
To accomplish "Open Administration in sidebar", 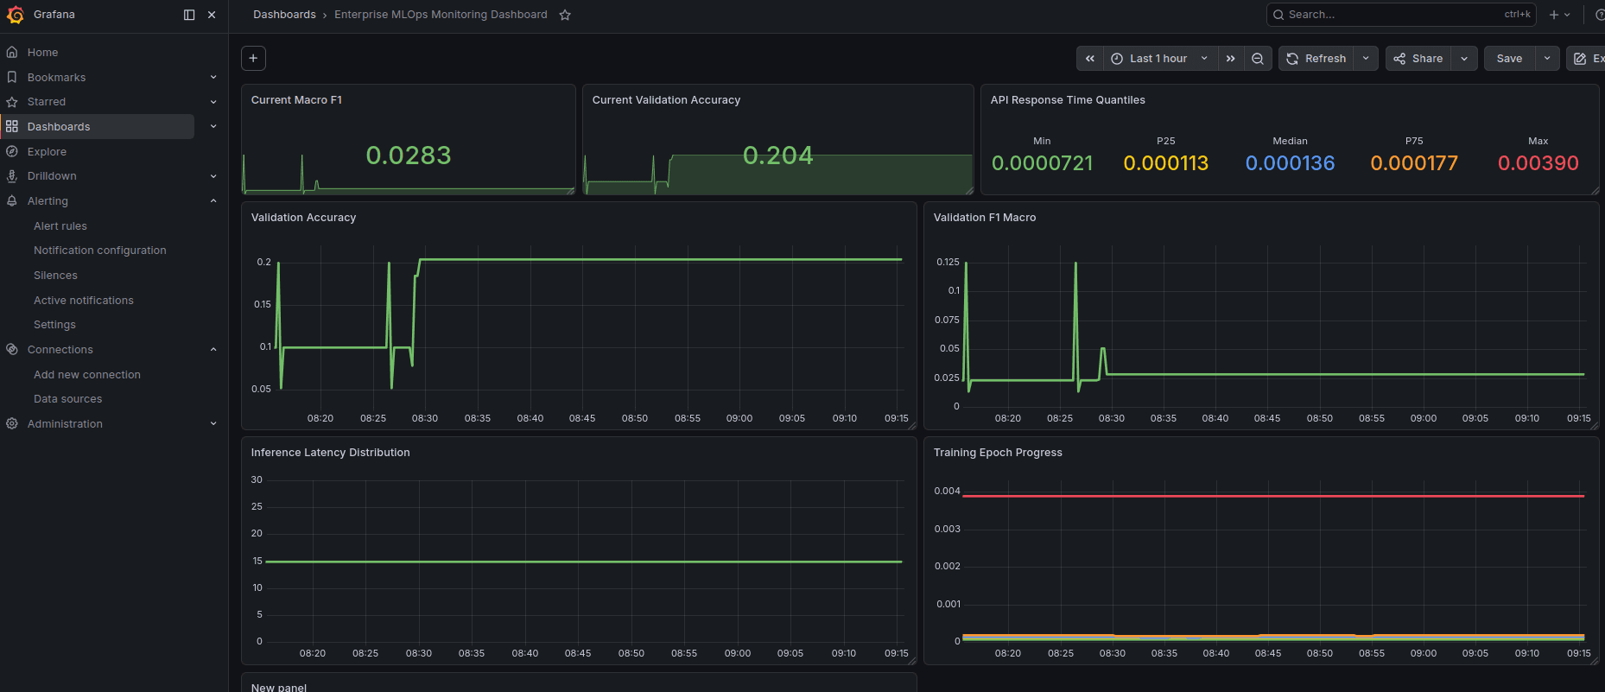I will [x=65, y=424].
